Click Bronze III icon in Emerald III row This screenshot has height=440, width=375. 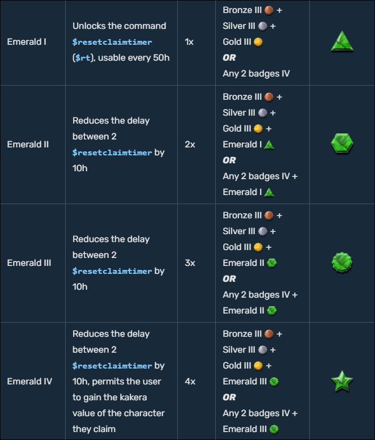coord(269,215)
